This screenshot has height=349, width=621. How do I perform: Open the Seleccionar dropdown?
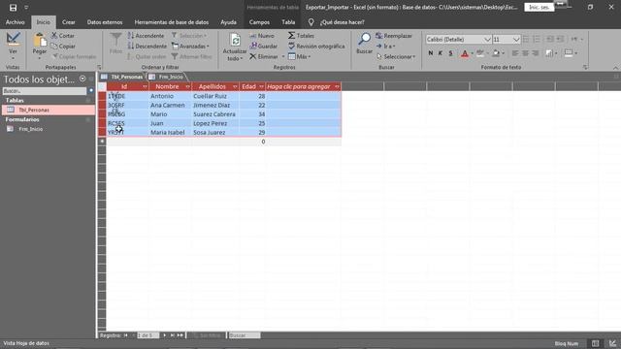pyautogui.click(x=396, y=56)
